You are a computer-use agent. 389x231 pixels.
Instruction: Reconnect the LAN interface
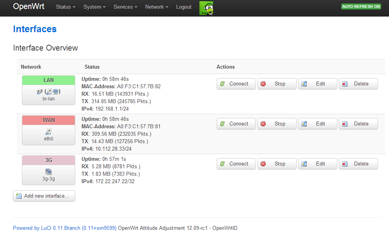click(236, 84)
